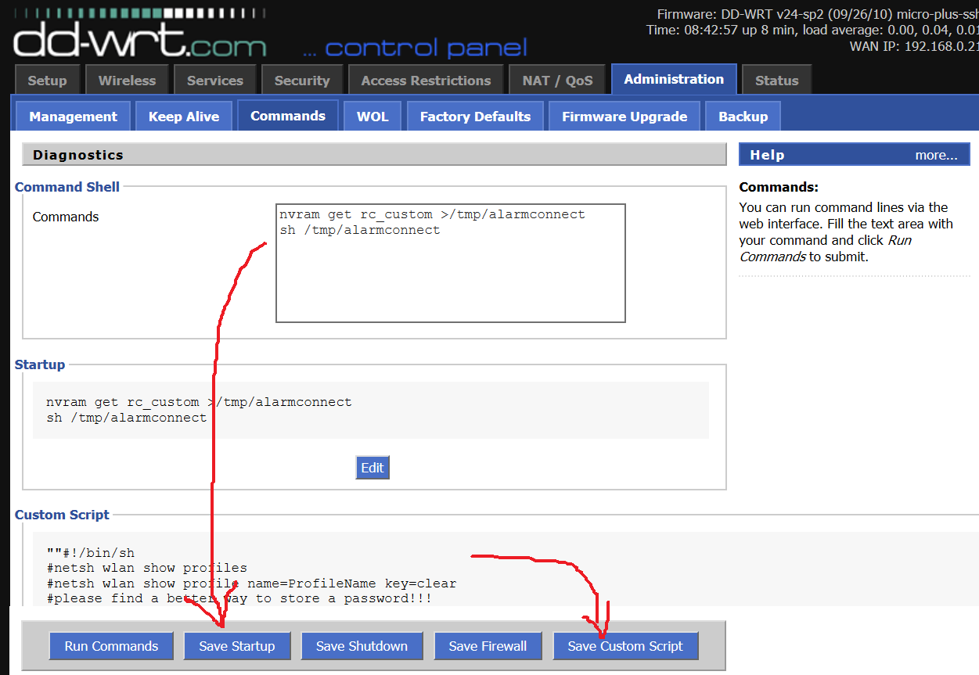
Task: Open the WOL sub-tab
Action: click(x=373, y=115)
